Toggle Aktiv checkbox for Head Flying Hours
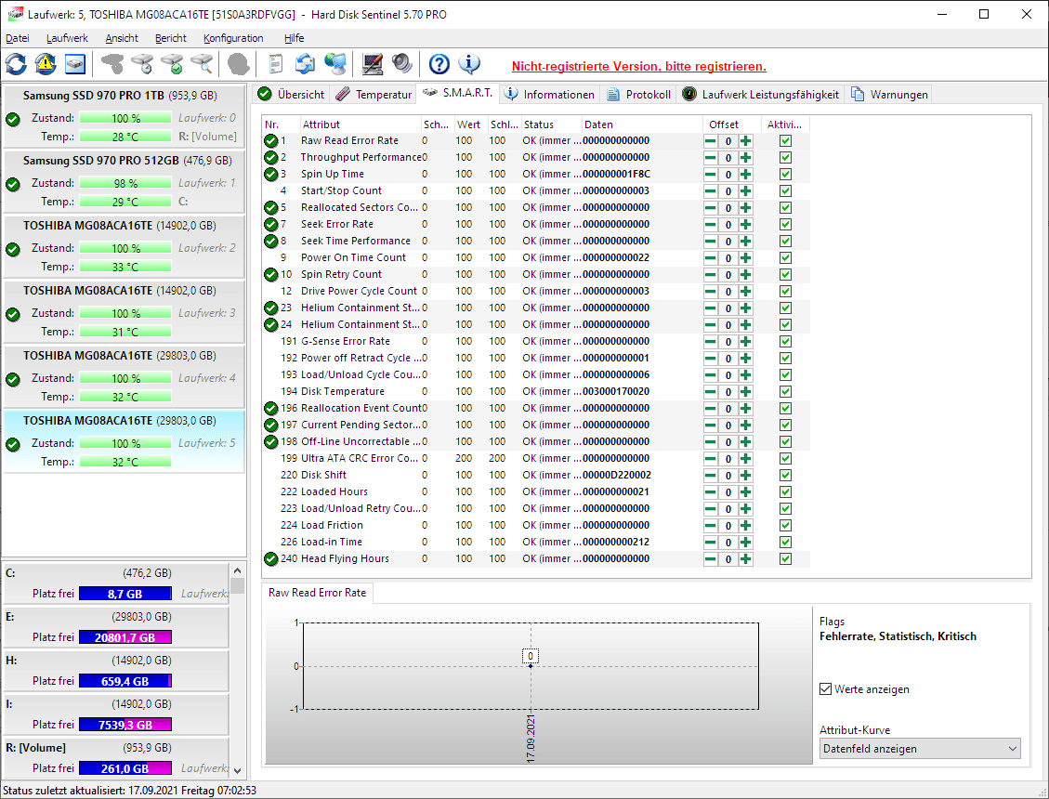 (x=785, y=559)
